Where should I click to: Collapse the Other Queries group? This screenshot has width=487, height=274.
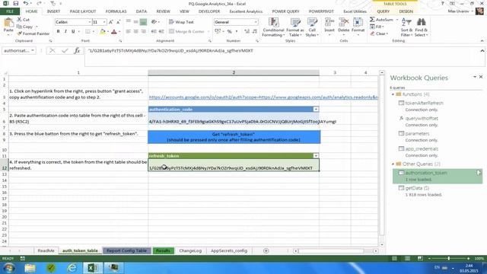tap(393, 164)
